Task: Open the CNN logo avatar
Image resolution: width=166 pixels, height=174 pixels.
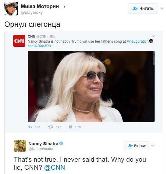Action: click(19, 41)
